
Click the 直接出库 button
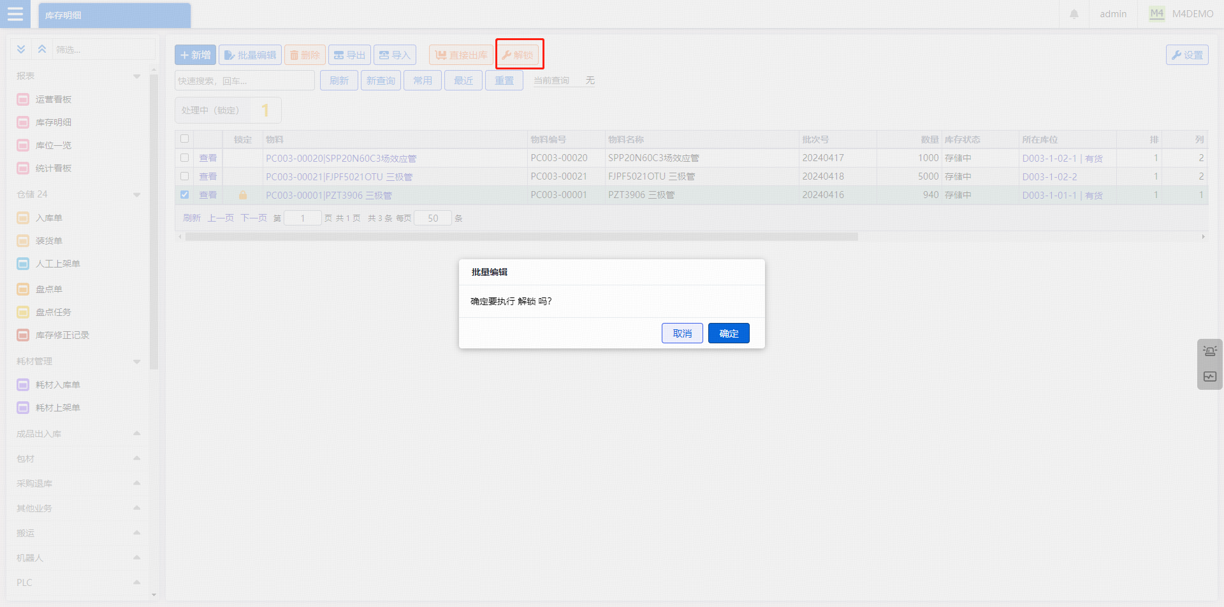coord(461,55)
